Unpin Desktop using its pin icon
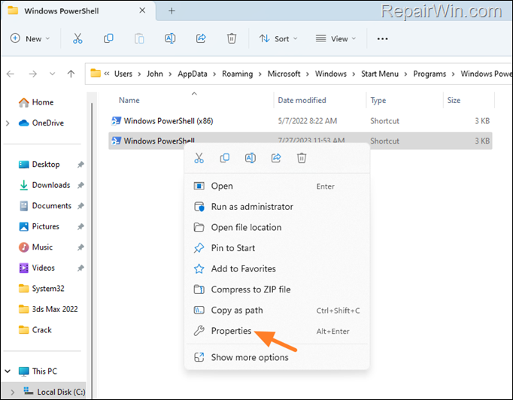This screenshot has height=400, width=513. coord(80,165)
